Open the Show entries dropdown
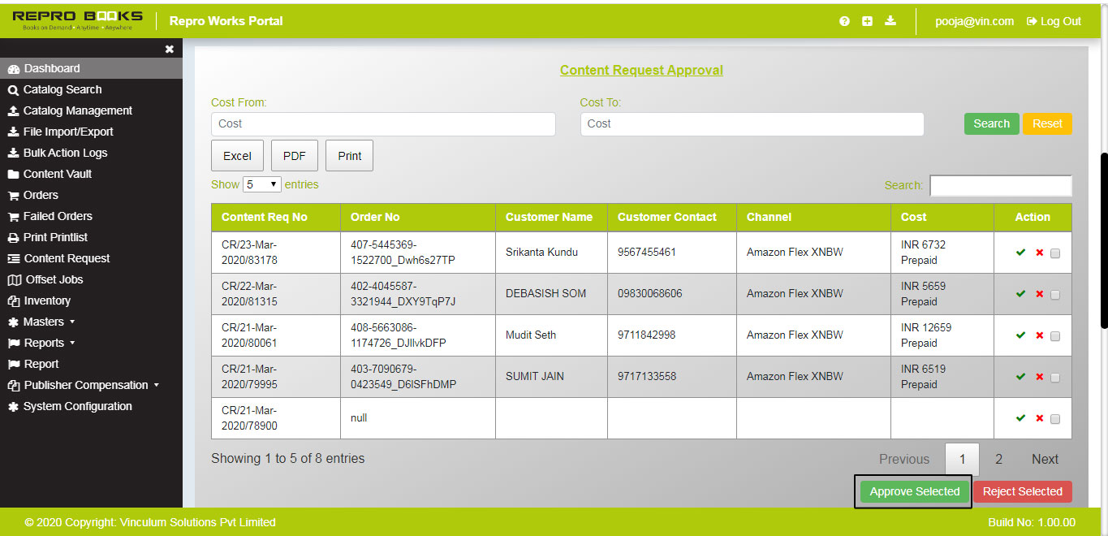Screen dimensions: 1108x536 [261, 184]
